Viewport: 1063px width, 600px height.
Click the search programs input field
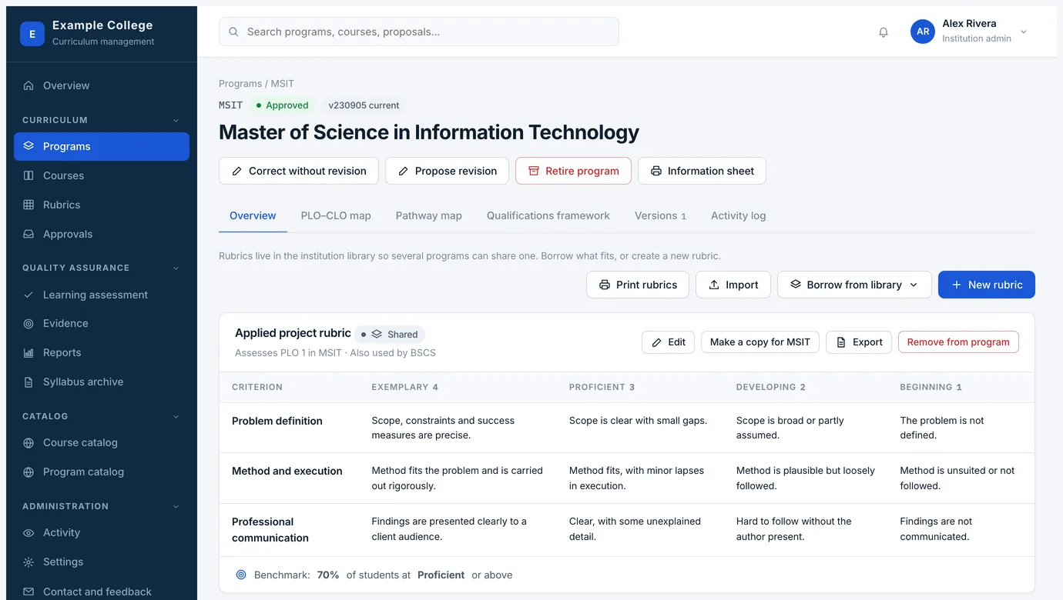[419, 32]
